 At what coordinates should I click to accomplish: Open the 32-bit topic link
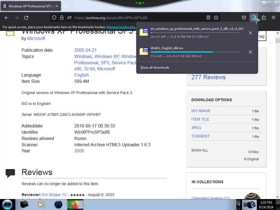(89, 69)
